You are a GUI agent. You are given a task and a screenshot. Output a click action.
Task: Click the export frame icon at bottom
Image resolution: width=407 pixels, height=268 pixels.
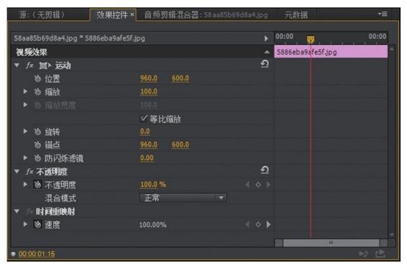(x=380, y=254)
